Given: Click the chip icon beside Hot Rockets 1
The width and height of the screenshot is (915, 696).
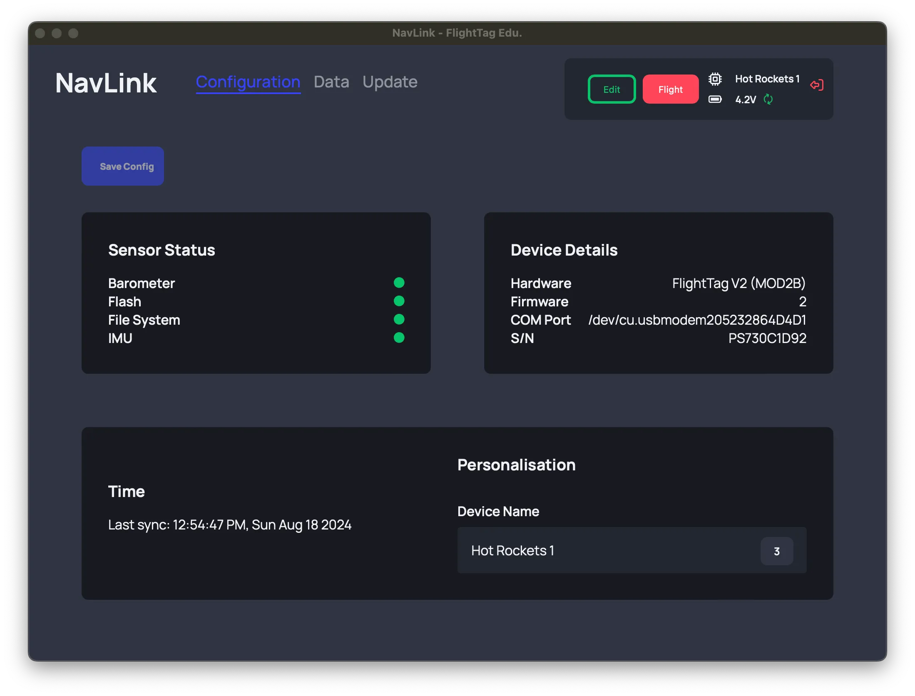Looking at the screenshot, I should 715,79.
